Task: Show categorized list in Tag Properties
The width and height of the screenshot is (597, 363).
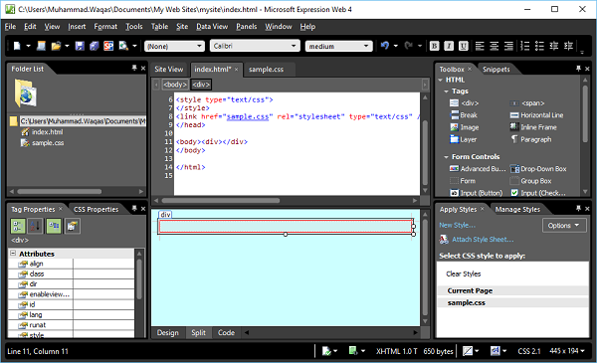Action: 18,226
